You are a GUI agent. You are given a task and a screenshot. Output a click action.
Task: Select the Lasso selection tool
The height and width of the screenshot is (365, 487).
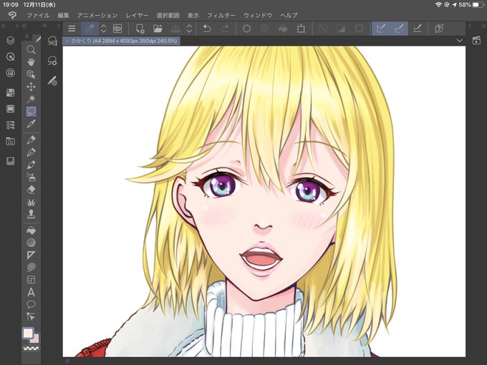click(31, 111)
